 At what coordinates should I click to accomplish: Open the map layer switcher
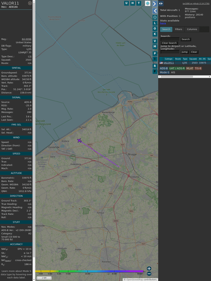tap(148, 3)
